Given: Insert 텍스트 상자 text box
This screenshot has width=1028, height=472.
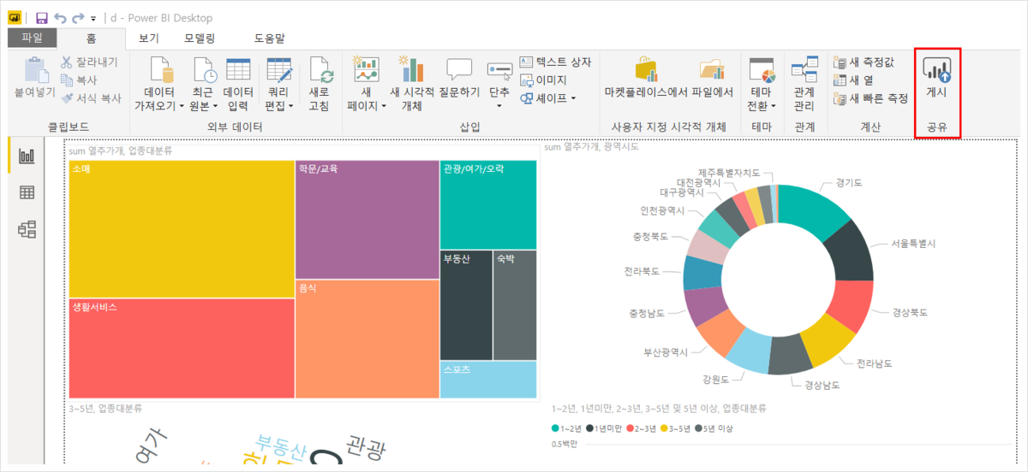Looking at the screenshot, I should [x=554, y=62].
